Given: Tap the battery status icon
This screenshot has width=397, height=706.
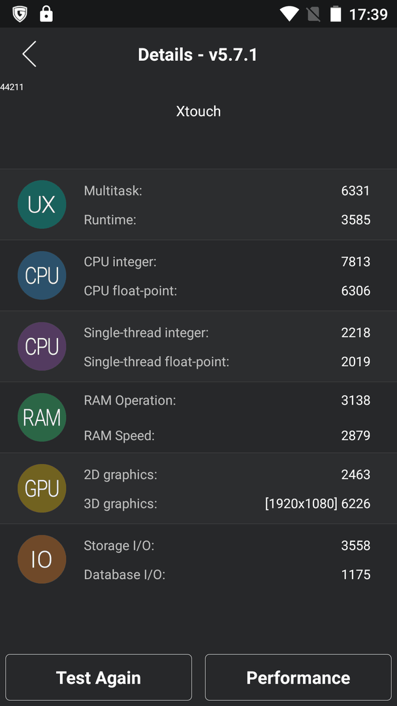Looking at the screenshot, I should (x=336, y=14).
